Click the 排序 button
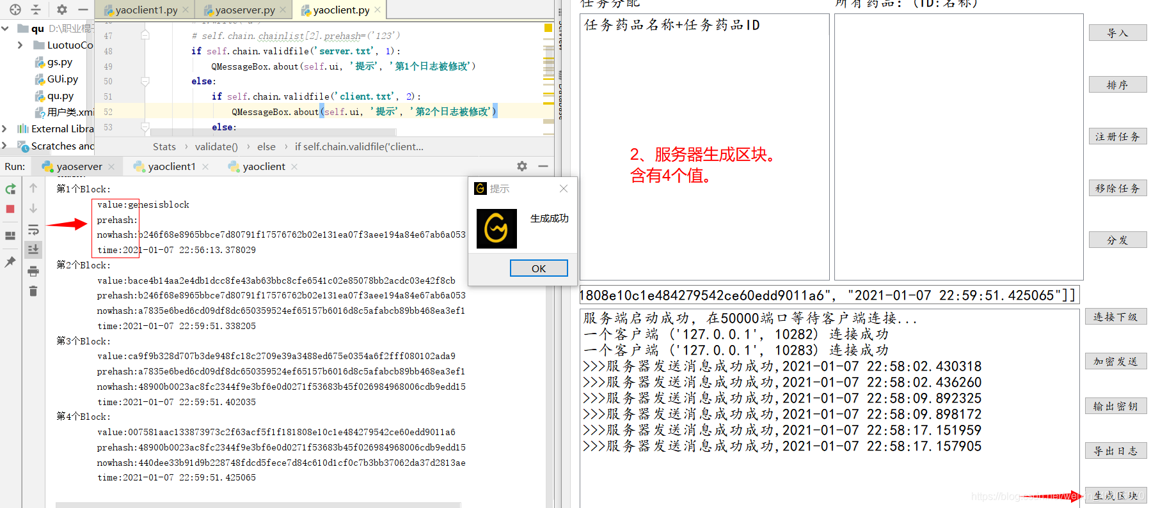The height and width of the screenshot is (508, 1151). (1118, 84)
